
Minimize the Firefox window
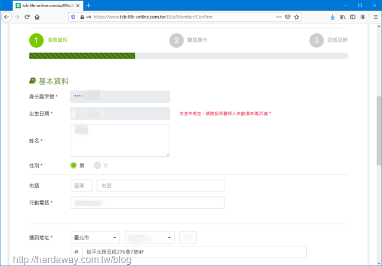(x=346, y=5)
